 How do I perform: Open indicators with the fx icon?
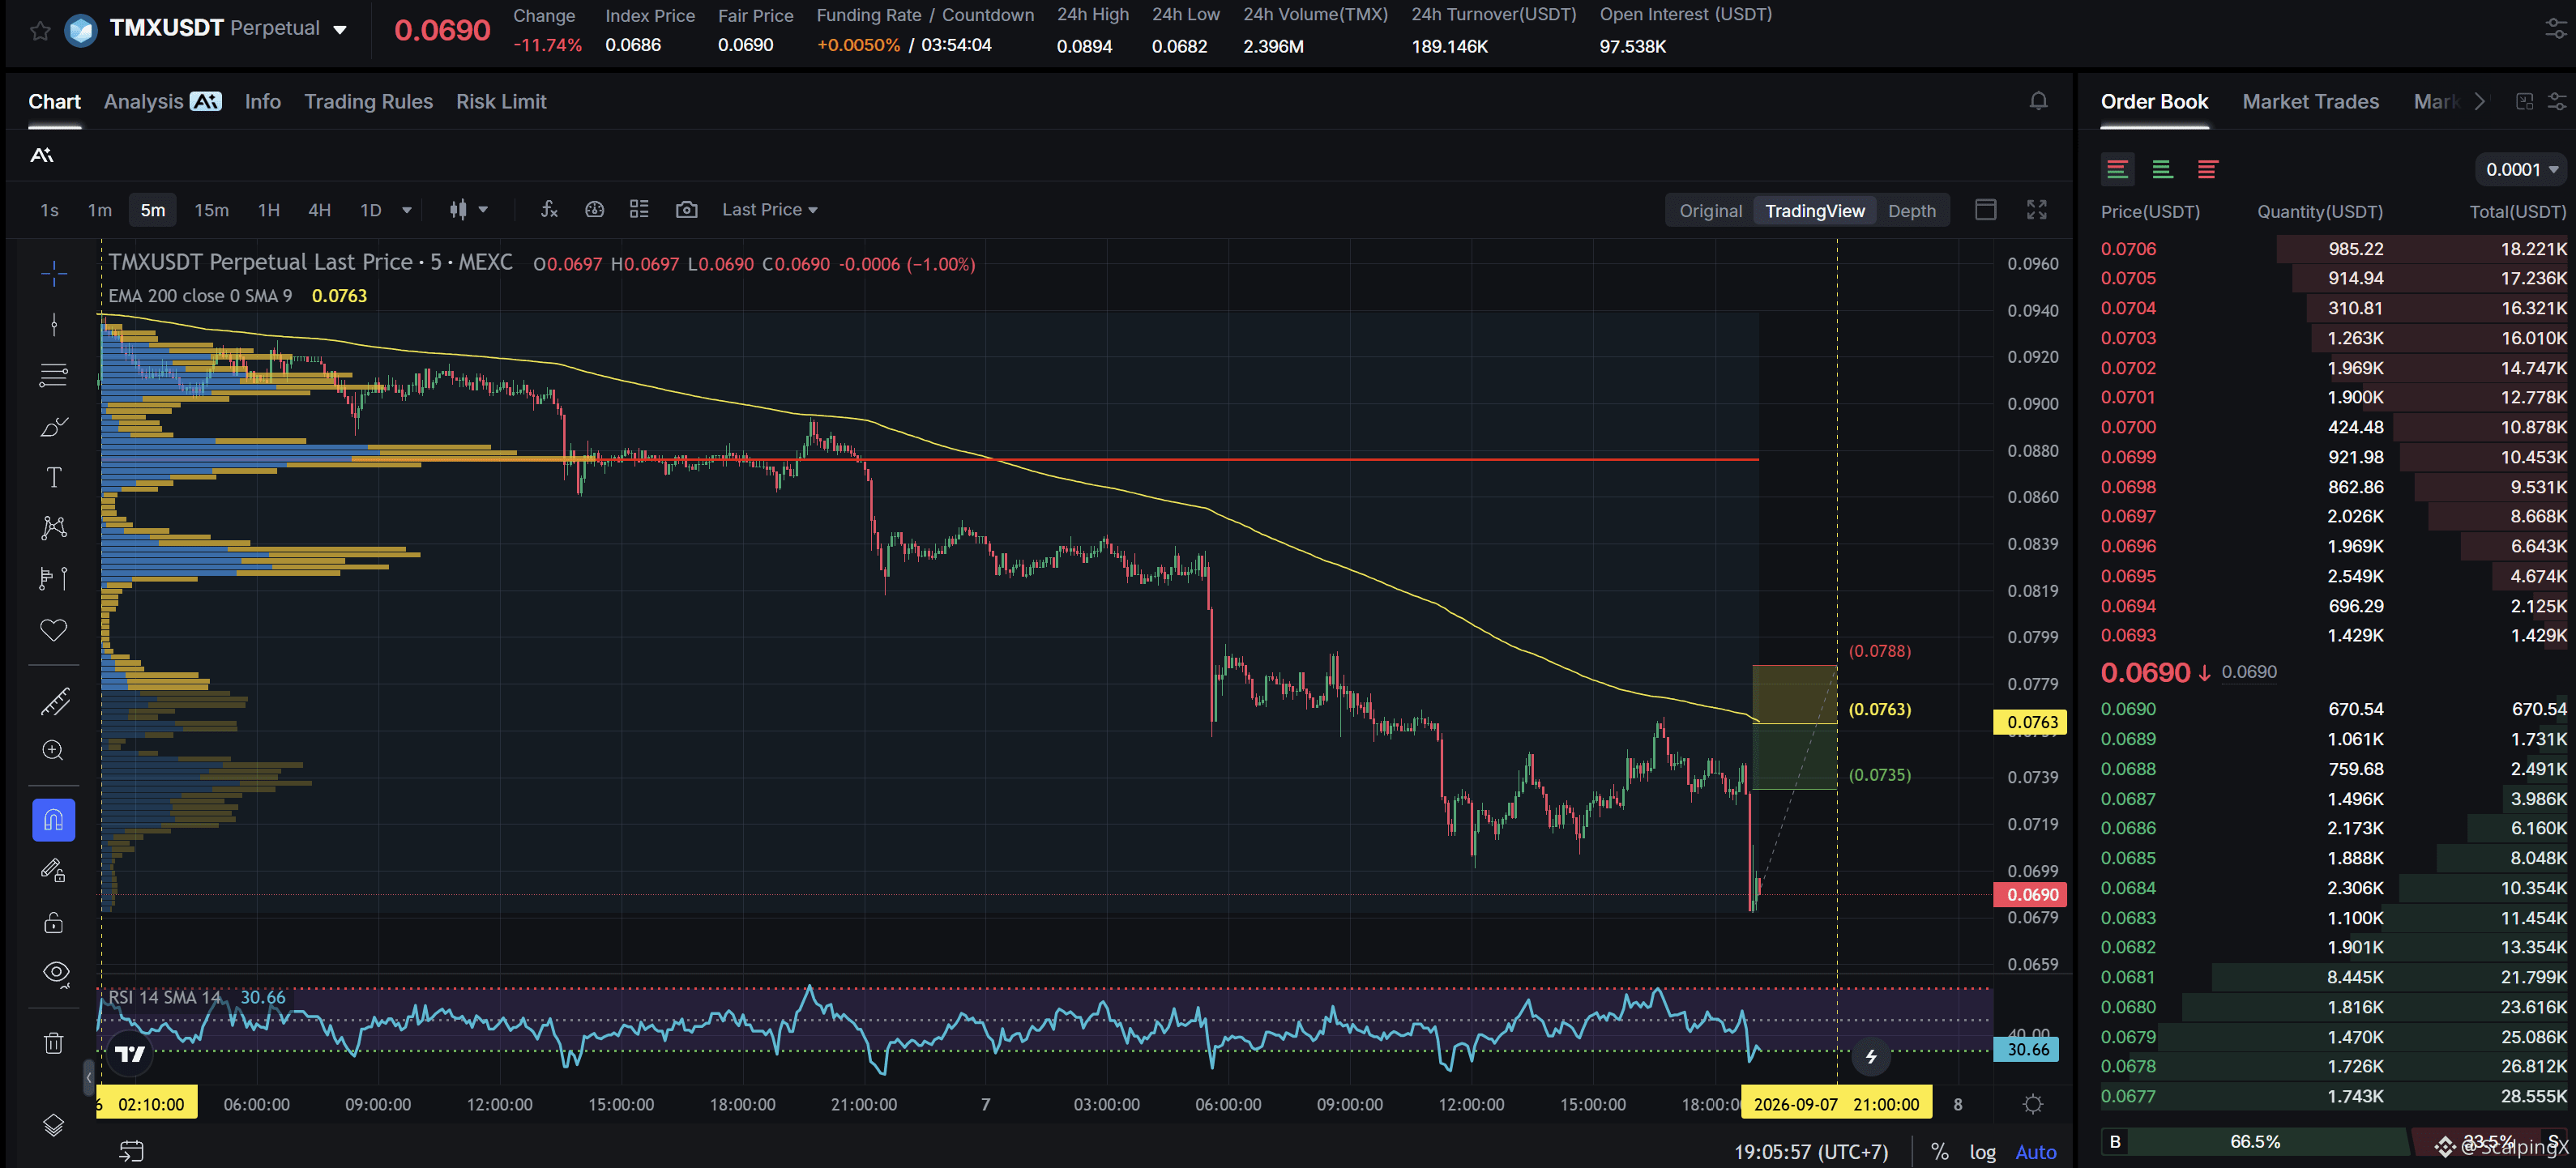pos(549,210)
